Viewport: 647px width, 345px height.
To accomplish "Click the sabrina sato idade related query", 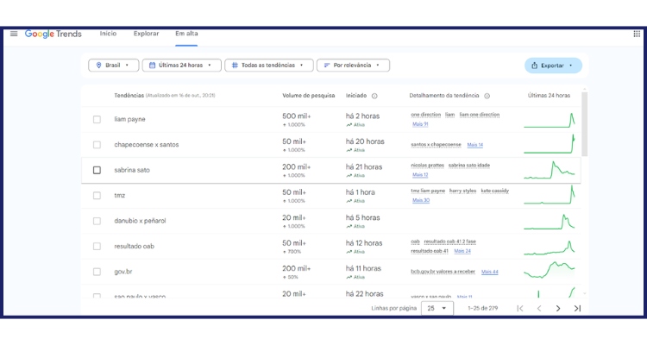I will [469, 166].
